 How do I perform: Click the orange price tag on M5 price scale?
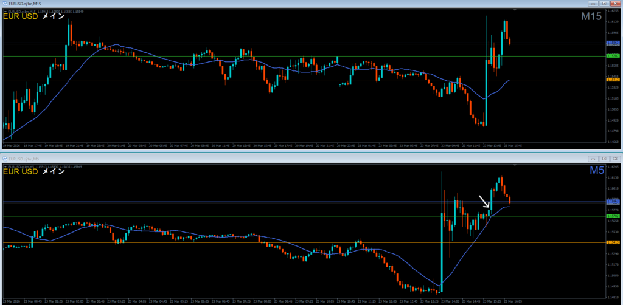point(613,242)
